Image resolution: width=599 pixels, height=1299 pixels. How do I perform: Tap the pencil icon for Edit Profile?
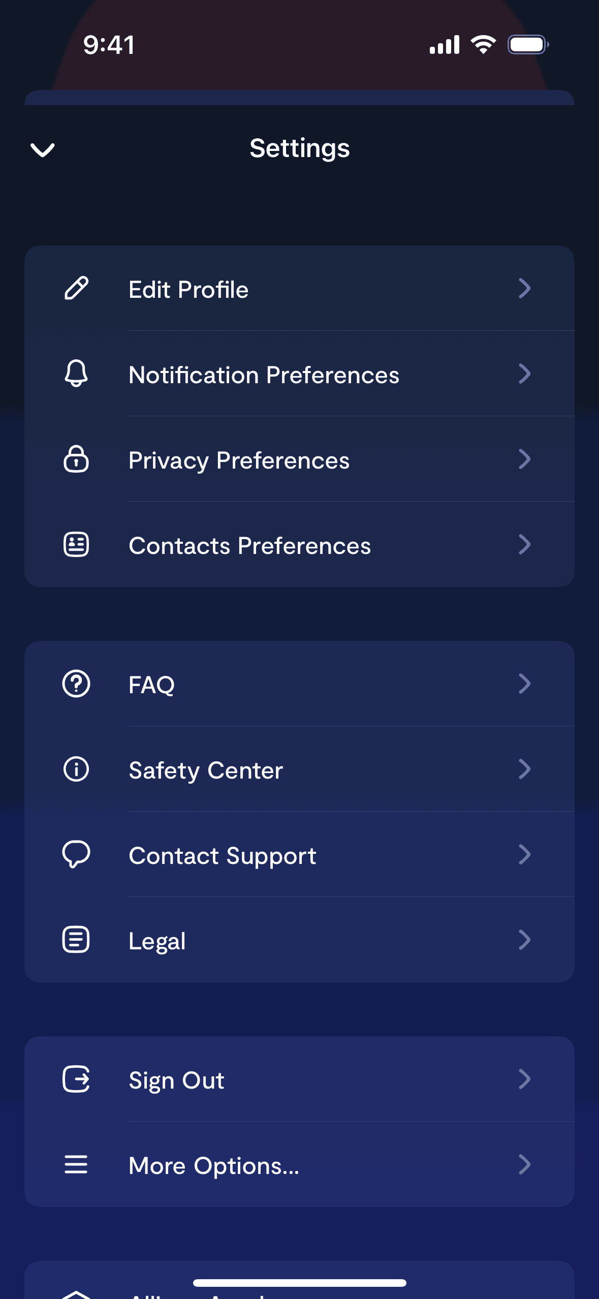click(76, 288)
